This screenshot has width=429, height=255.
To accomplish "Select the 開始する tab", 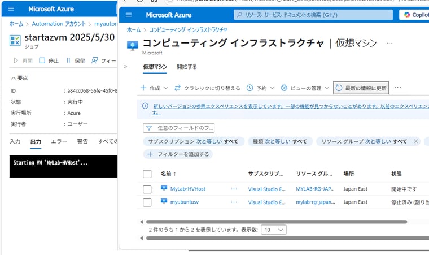I will pos(187,67).
